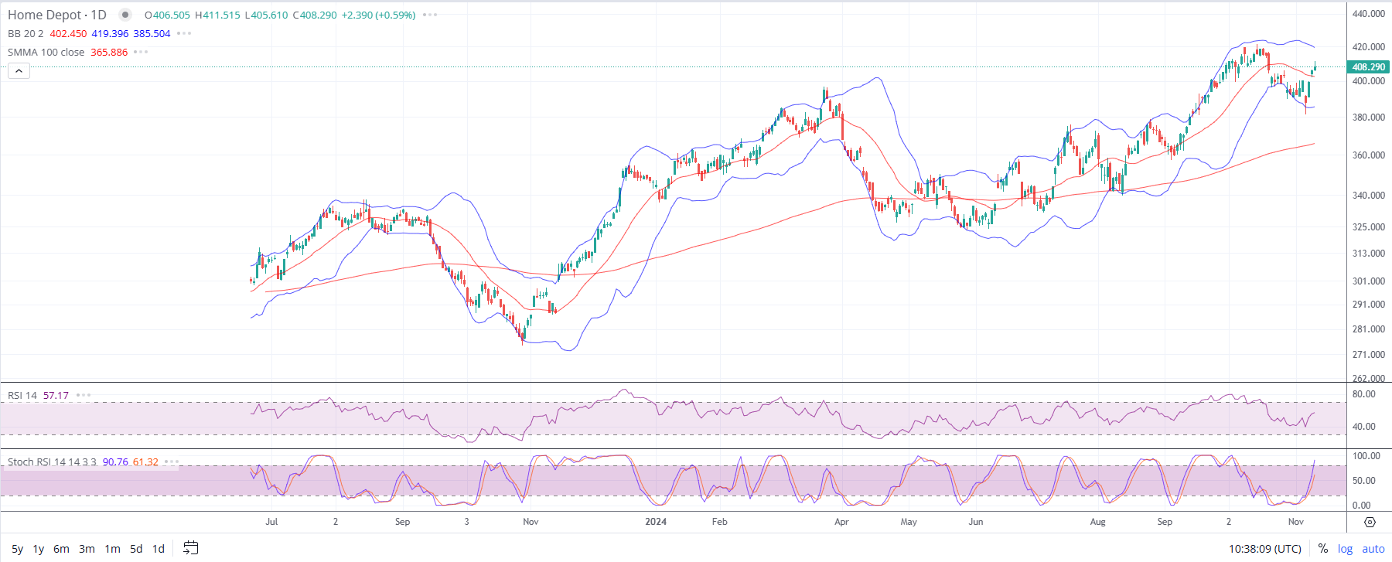The image size is (1392, 562).
Task: Open chart settings gear icon at bottom right
Action: pos(1370,522)
